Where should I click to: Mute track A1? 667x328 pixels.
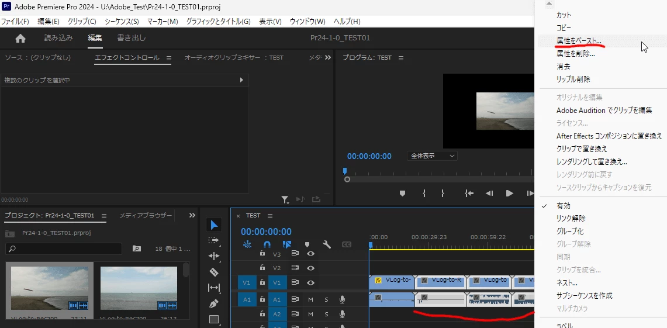click(x=310, y=300)
